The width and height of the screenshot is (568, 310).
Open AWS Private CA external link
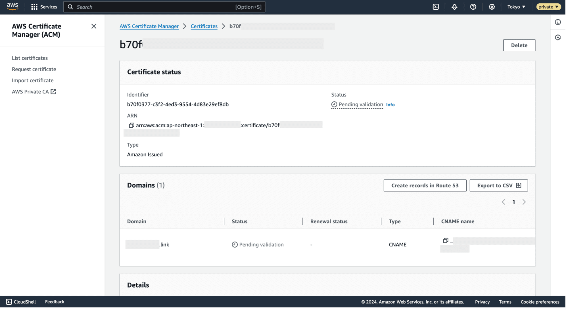(x=34, y=92)
